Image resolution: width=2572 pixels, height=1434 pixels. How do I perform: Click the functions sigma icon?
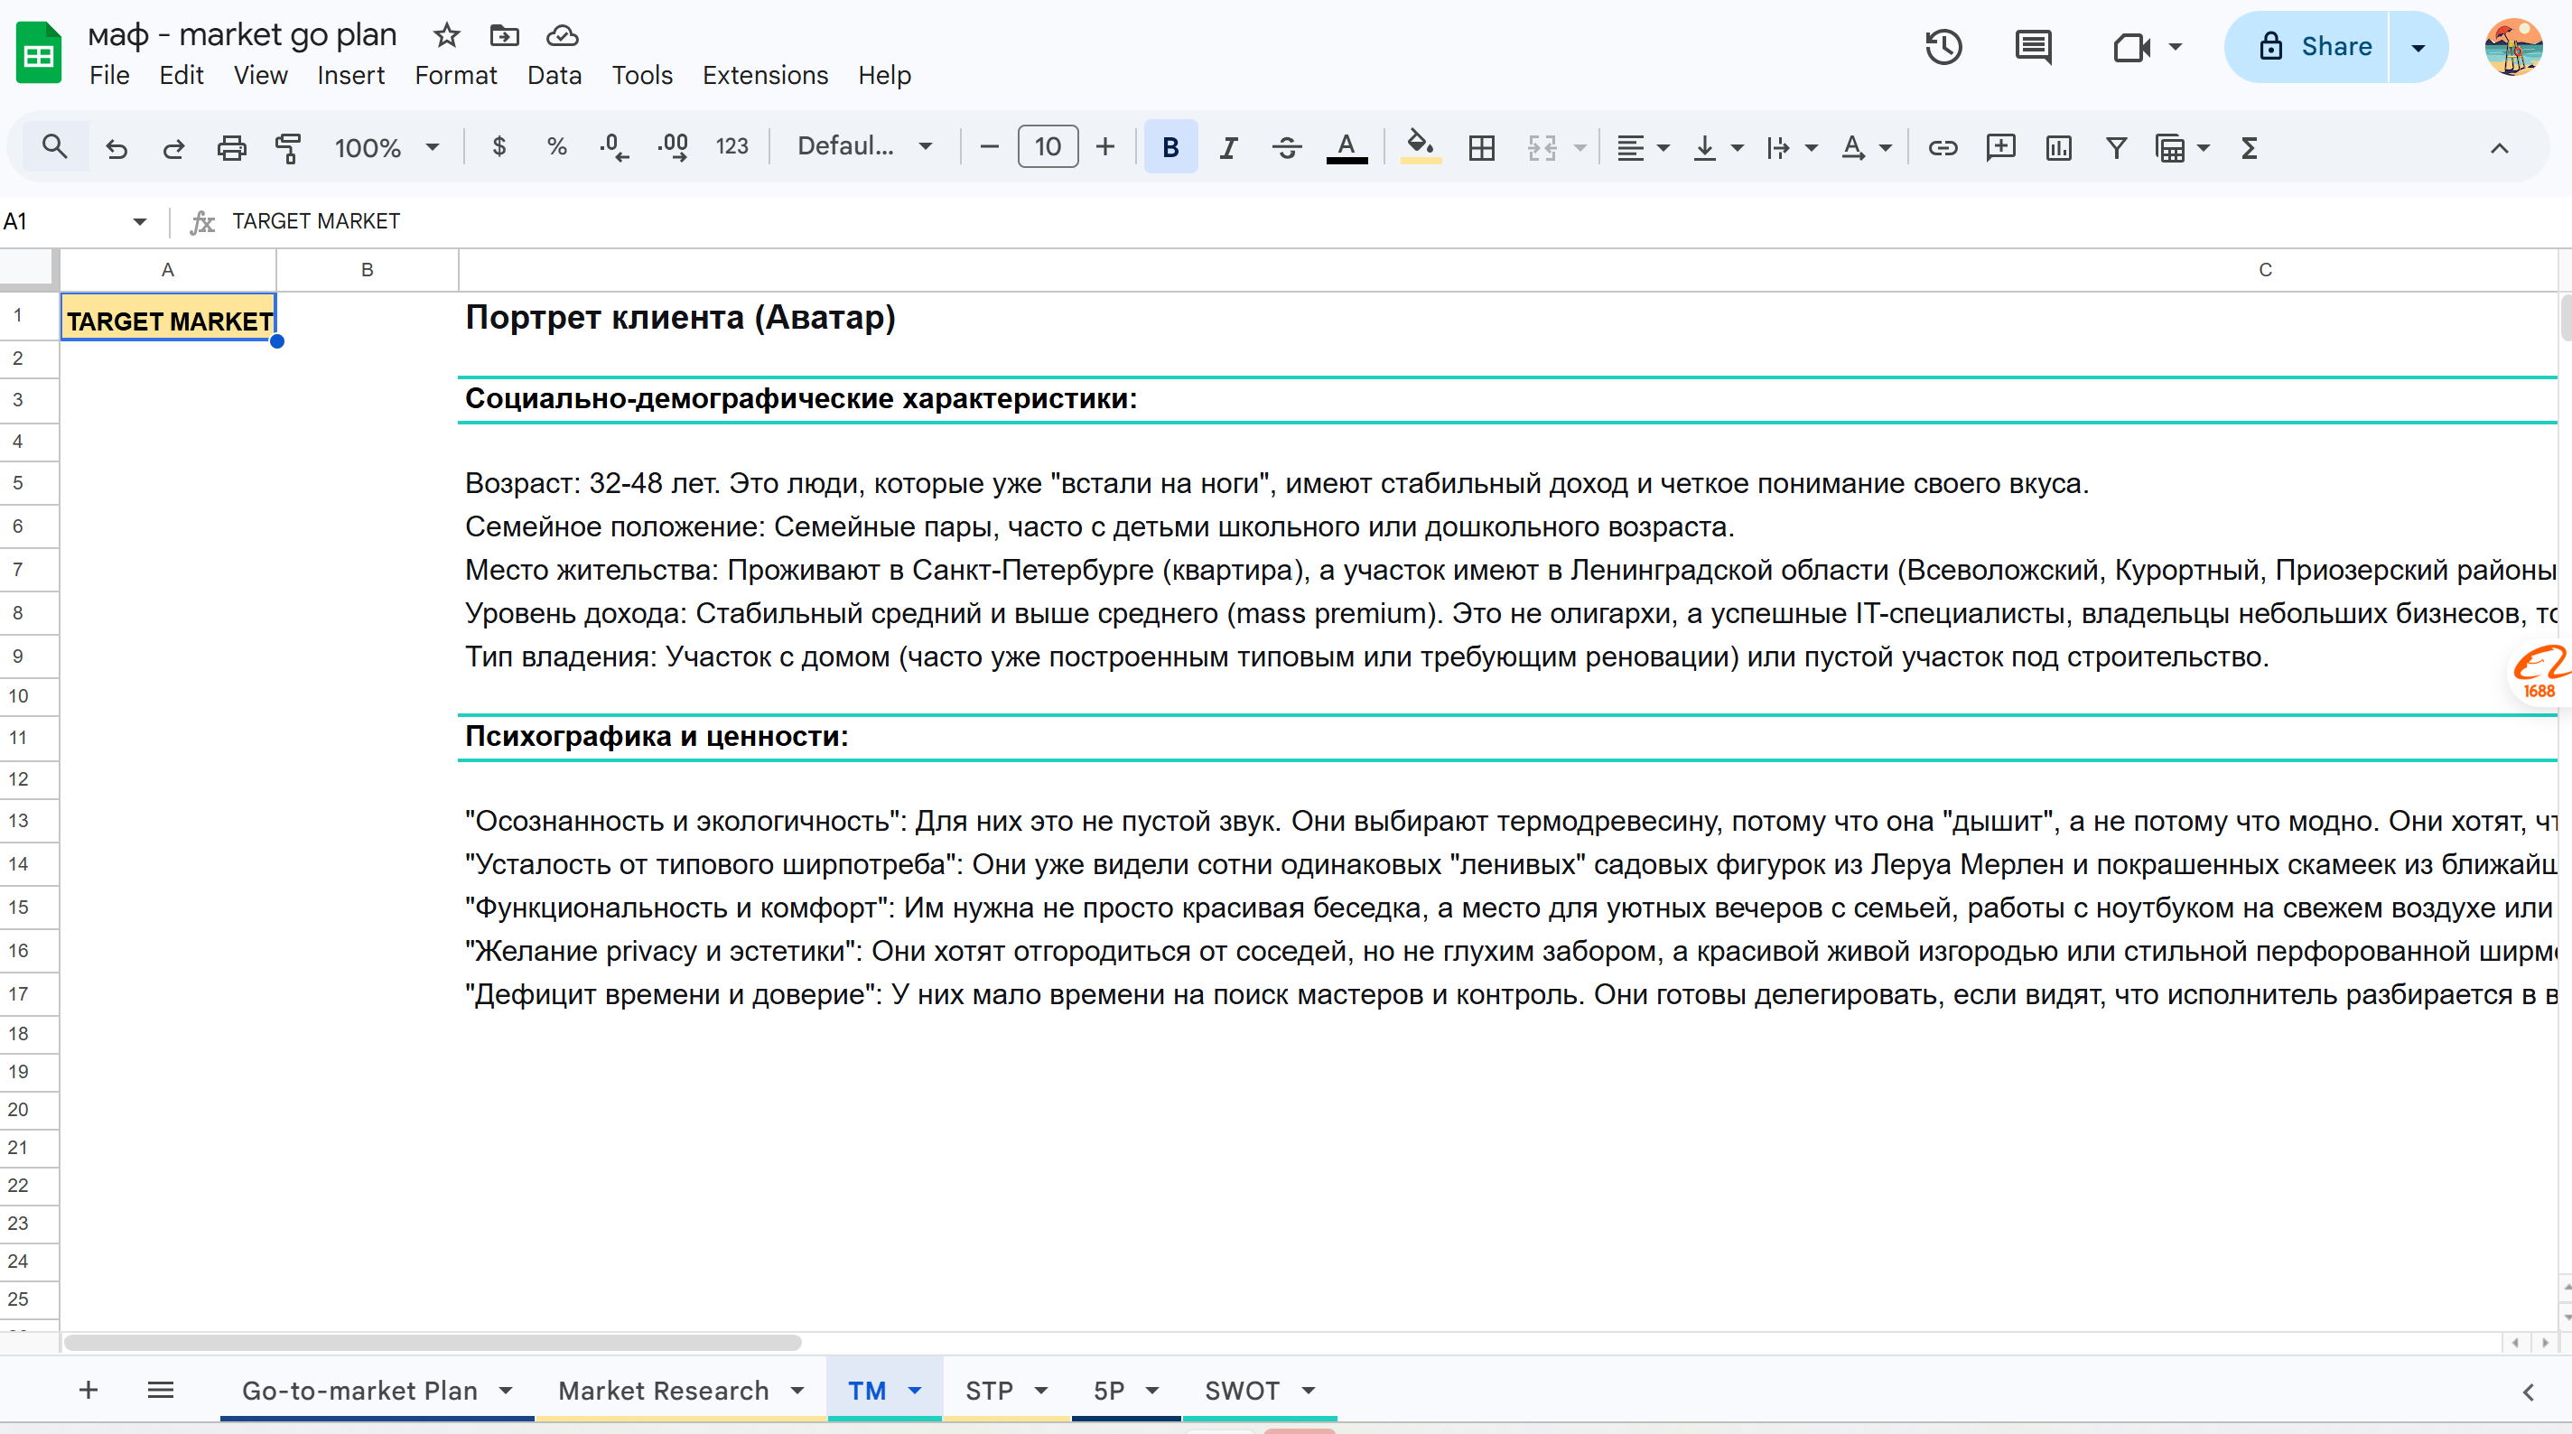[x=2250, y=148]
